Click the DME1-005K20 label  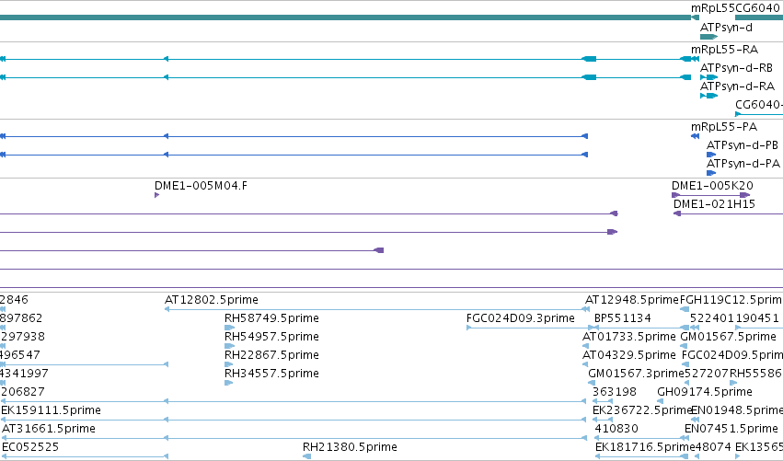712,186
